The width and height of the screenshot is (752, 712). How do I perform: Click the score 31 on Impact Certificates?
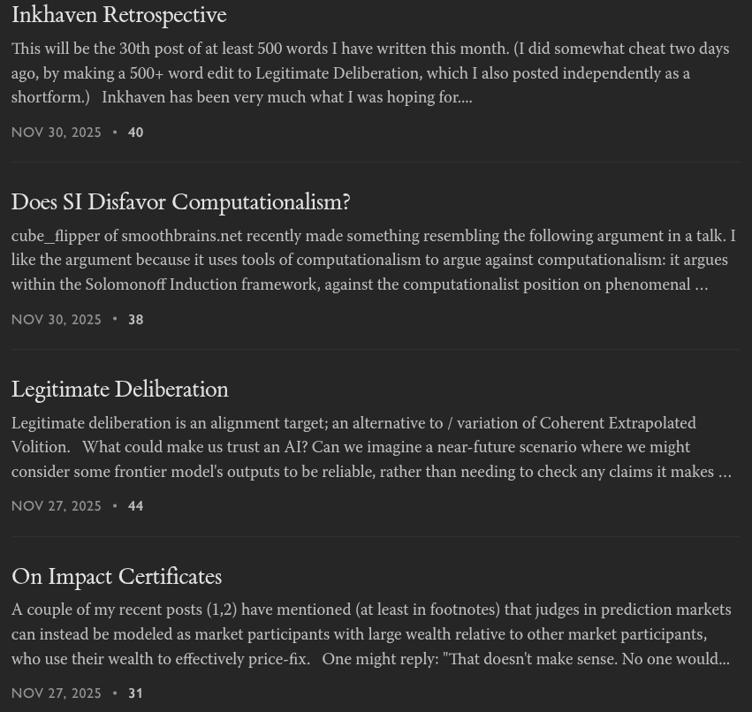tap(135, 693)
